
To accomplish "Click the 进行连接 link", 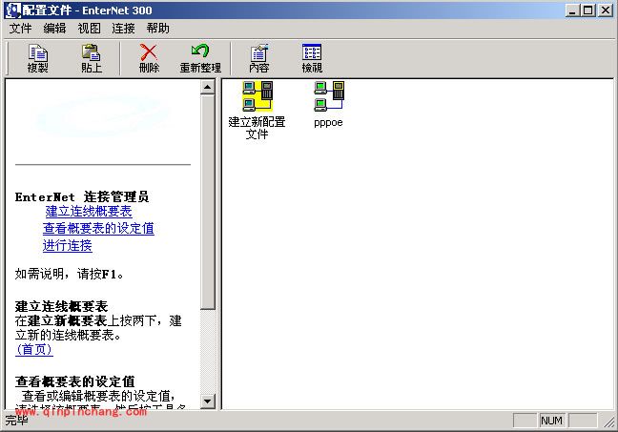I will pos(68,245).
